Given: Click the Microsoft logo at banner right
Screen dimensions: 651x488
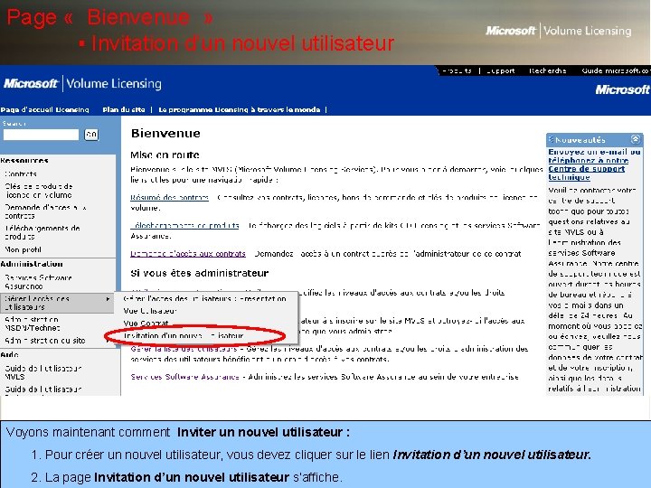Looking at the screenshot, I should [x=622, y=89].
